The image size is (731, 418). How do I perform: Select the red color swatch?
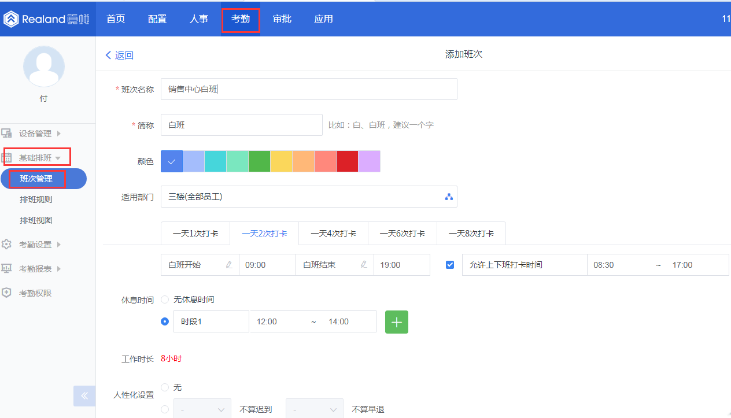(346, 161)
